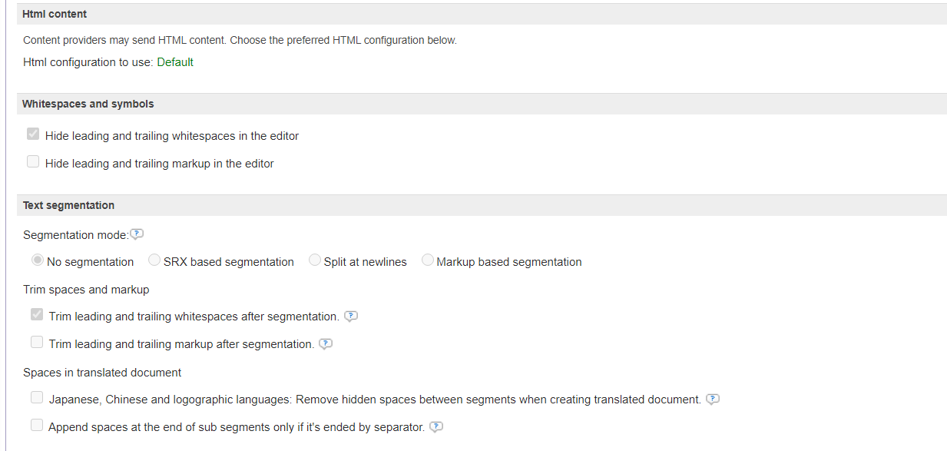Choose Split at newlines segmentation
The height and width of the screenshot is (451, 947).
[x=315, y=261]
